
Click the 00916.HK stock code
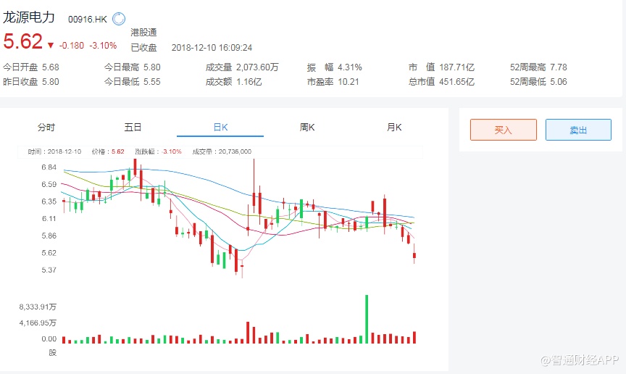[x=87, y=20]
